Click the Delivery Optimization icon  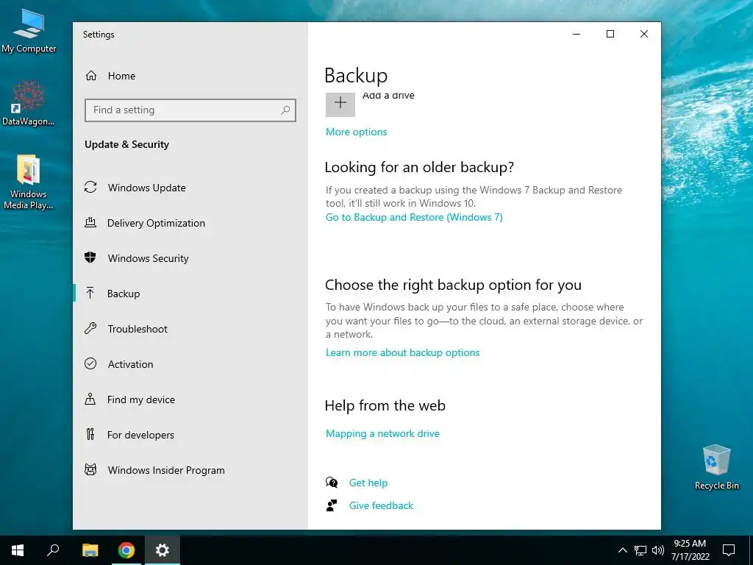(x=90, y=222)
